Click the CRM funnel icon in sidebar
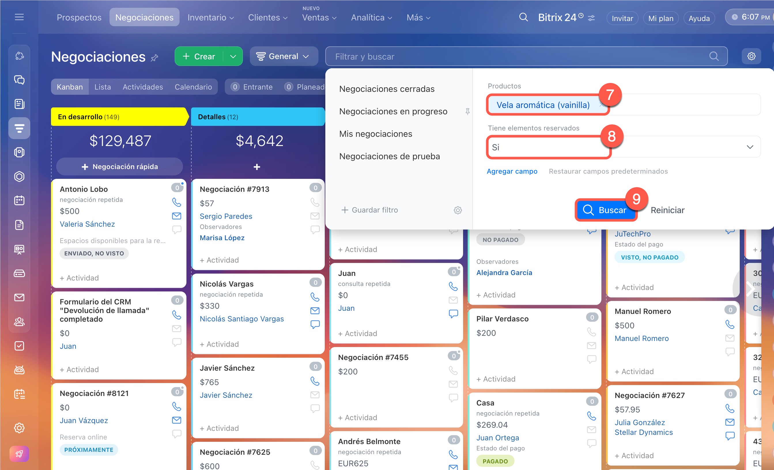774x470 pixels. [19, 128]
